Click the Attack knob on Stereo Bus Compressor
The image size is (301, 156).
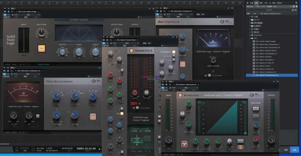click(x=56, y=97)
